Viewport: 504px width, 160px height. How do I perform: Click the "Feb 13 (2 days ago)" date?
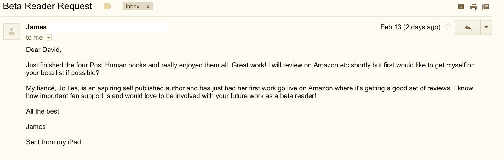[x=410, y=27]
